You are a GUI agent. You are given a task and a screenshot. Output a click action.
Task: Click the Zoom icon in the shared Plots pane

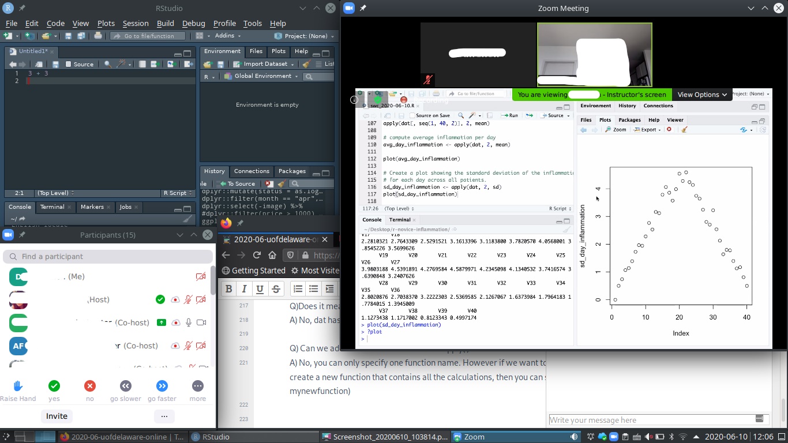pyautogui.click(x=616, y=129)
